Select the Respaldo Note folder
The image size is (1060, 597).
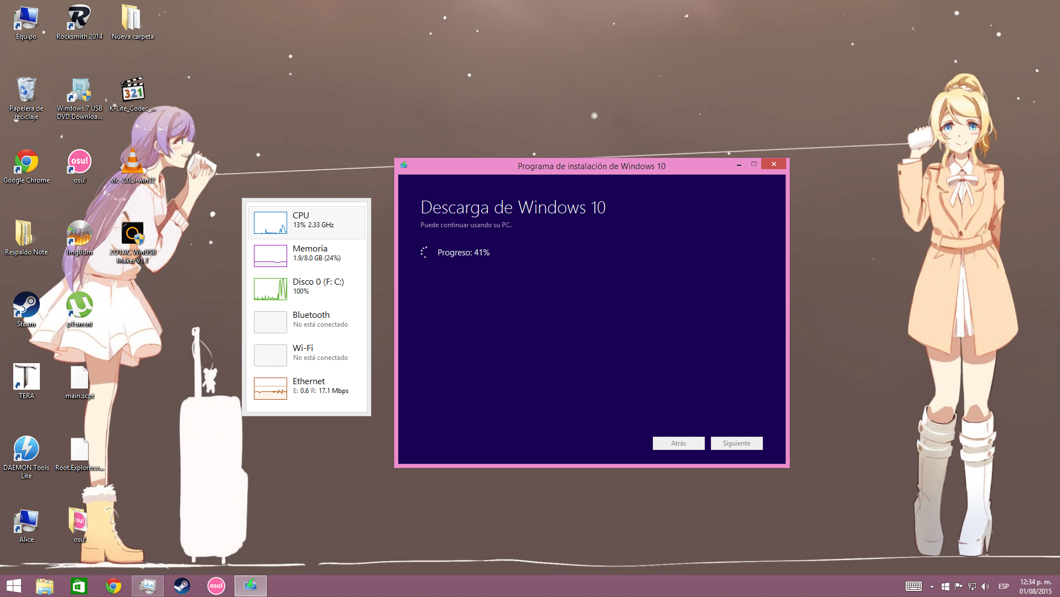click(x=26, y=238)
